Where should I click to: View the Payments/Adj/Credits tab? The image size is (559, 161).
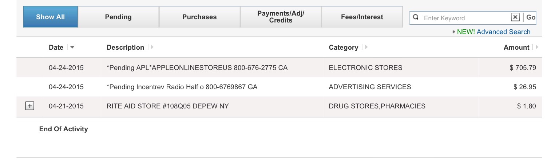281,17
